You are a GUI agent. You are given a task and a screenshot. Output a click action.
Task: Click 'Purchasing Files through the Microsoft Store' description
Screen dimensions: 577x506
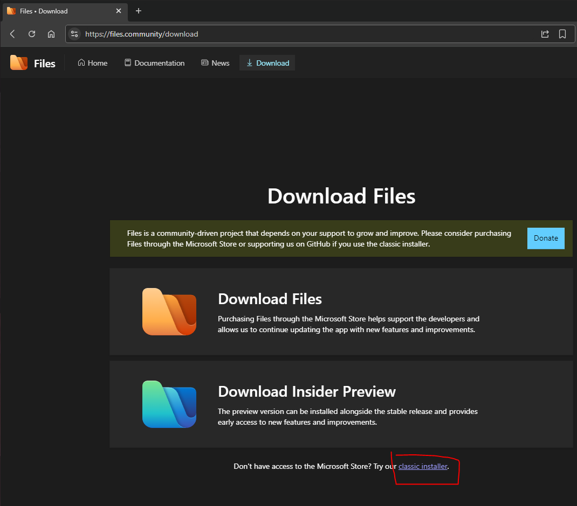coord(348,324)
